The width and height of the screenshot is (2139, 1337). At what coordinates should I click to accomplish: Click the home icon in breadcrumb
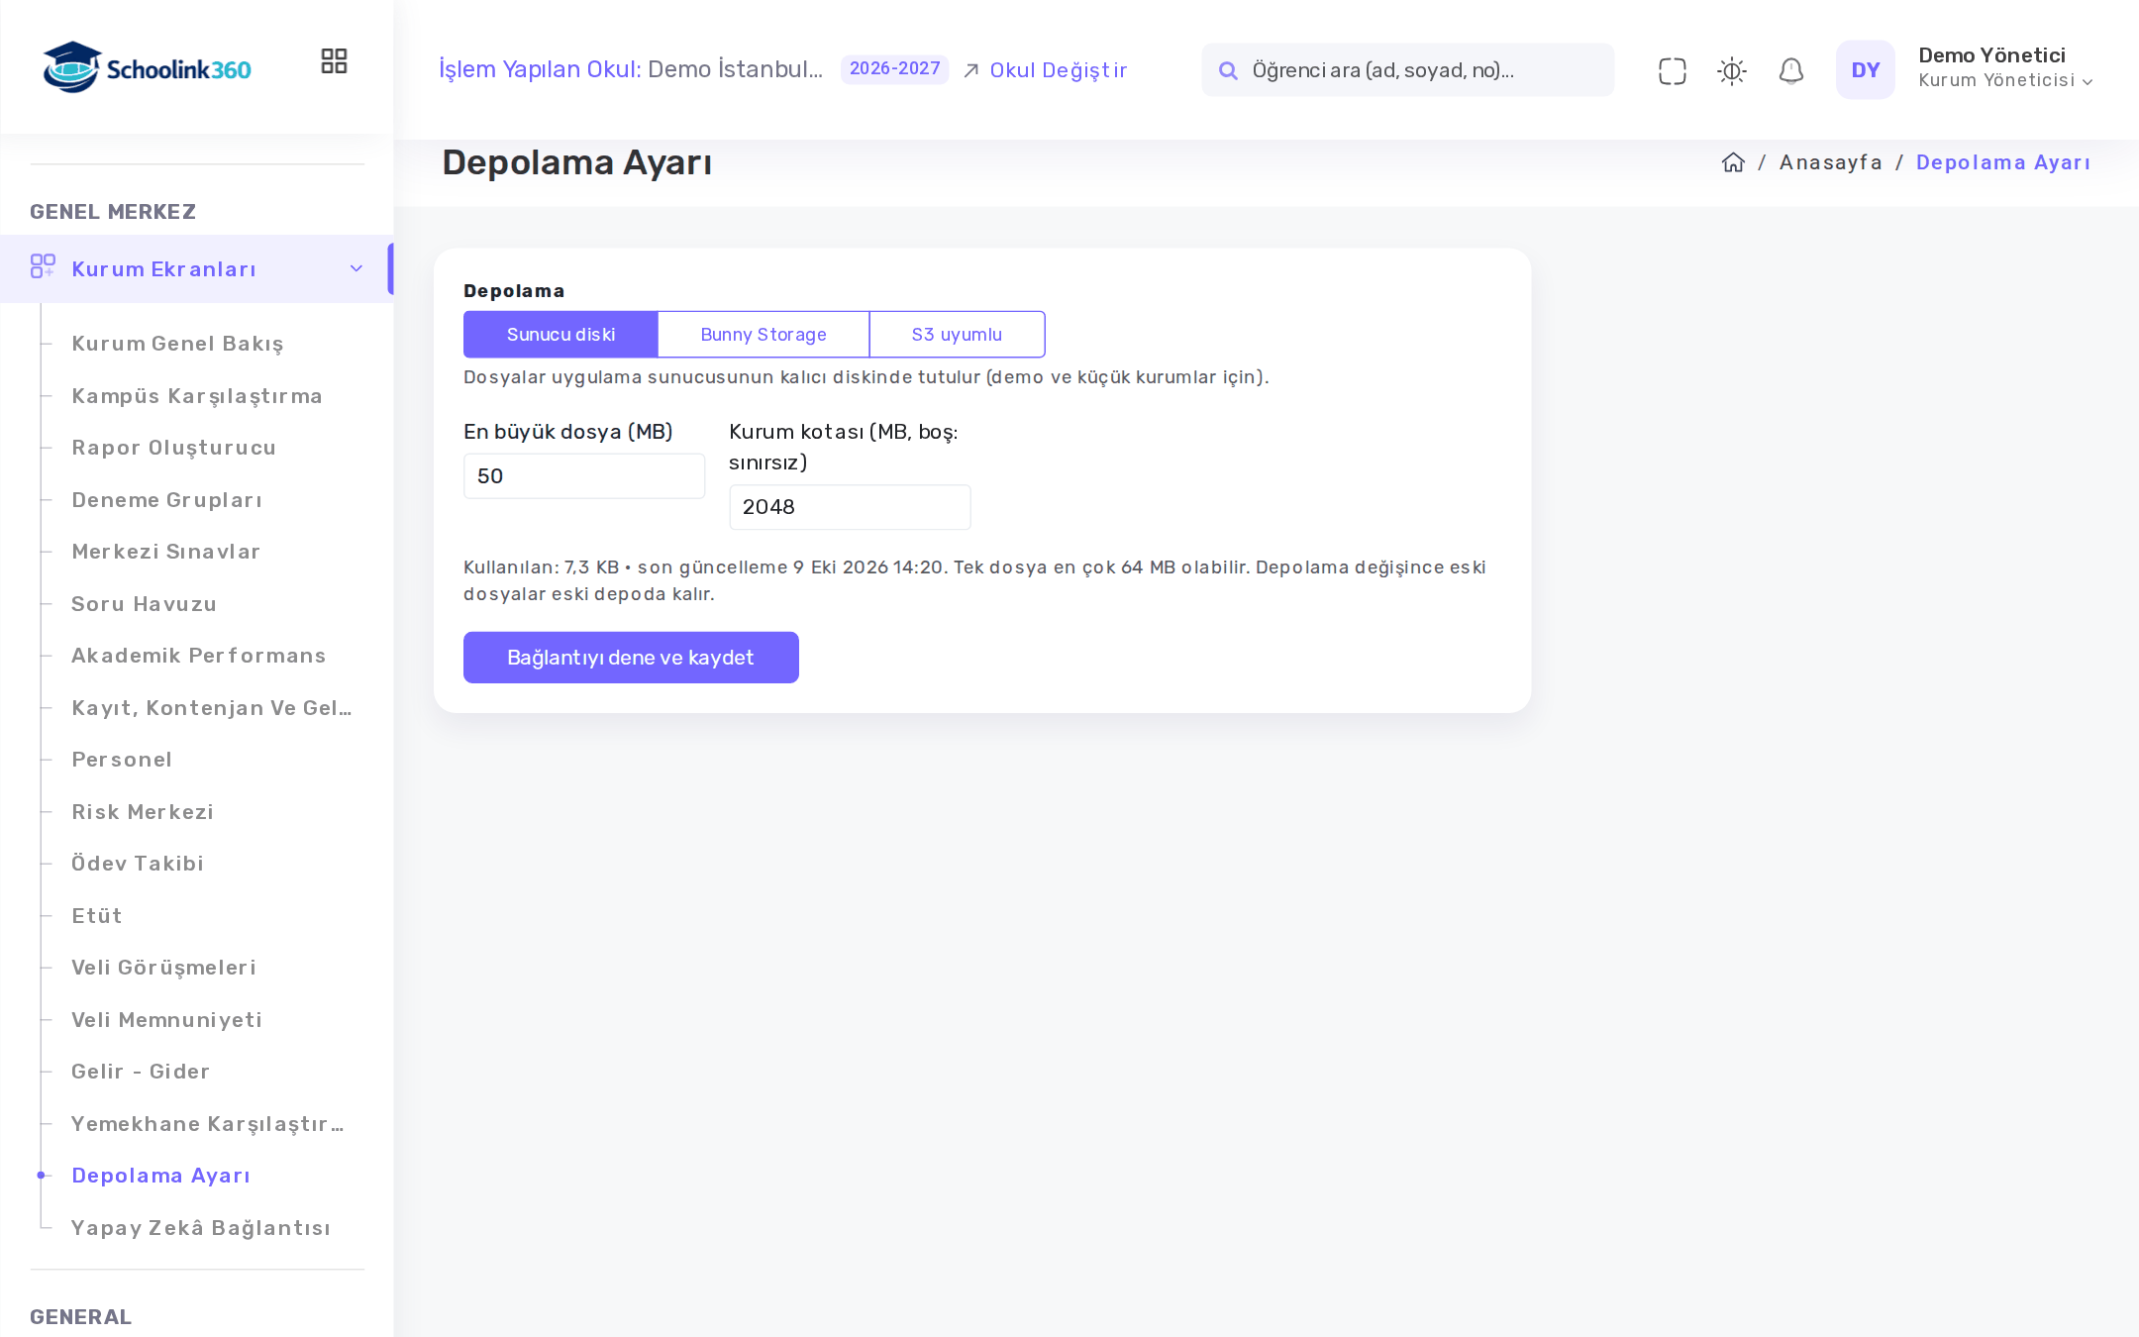click(x=1733, y=162)
